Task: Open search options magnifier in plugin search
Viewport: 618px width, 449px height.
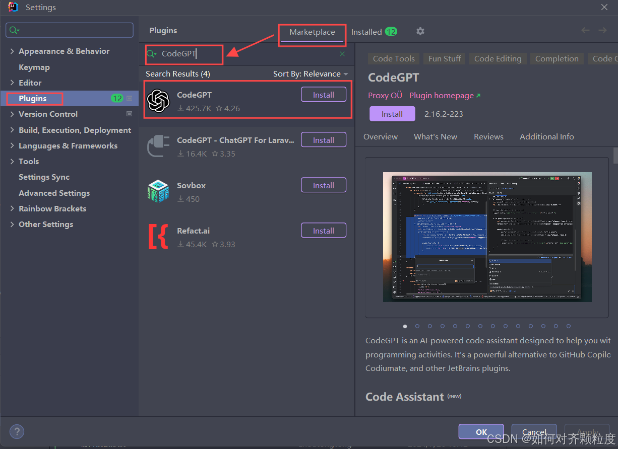Action: click(x=152, y=54)
